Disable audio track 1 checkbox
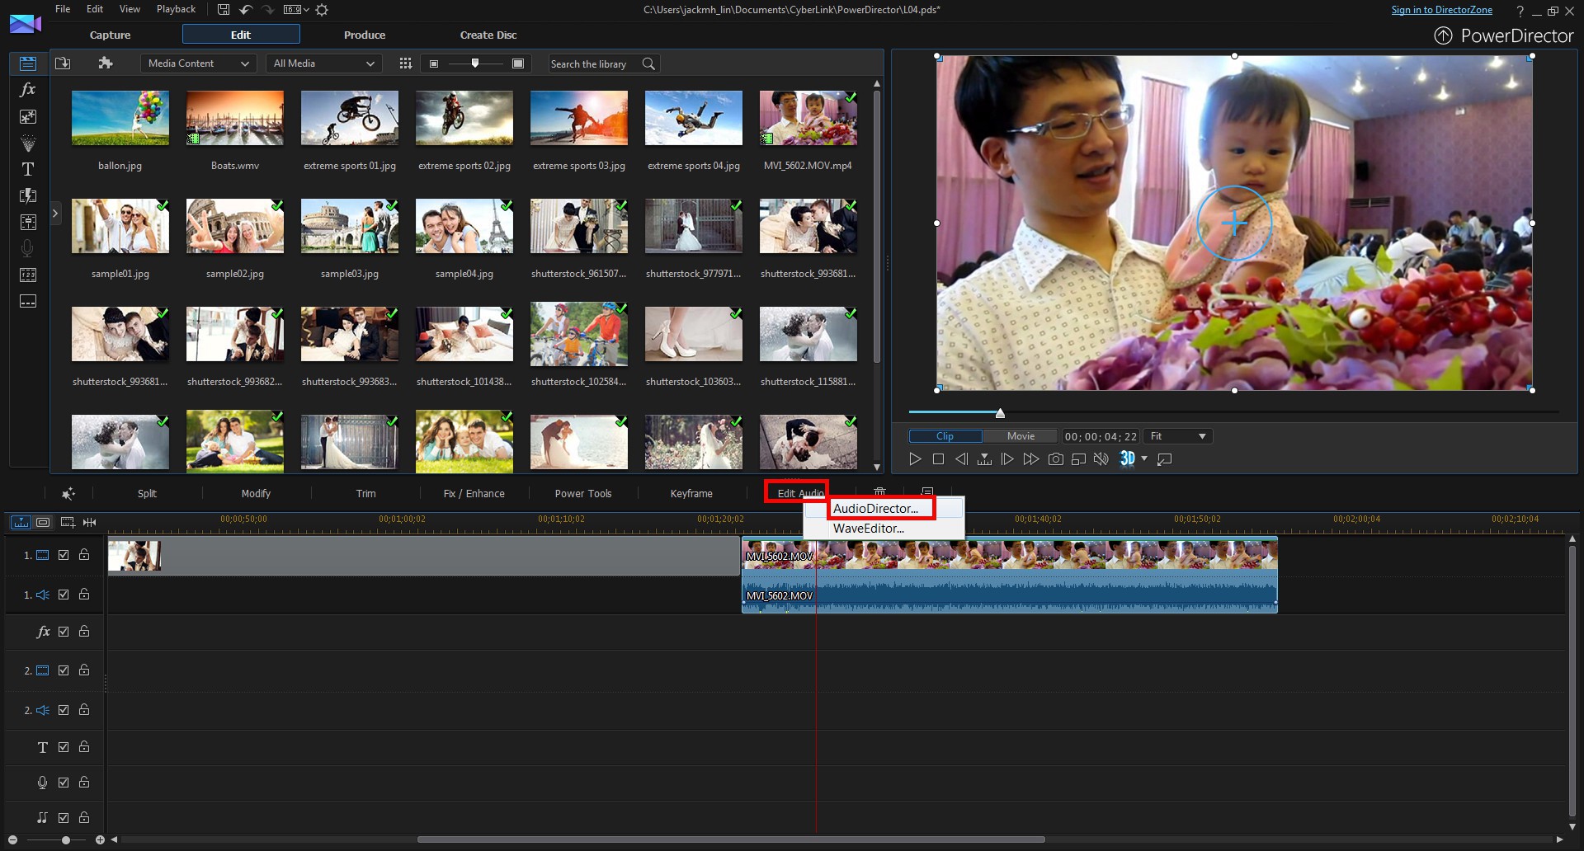 [x=64, y=595]
